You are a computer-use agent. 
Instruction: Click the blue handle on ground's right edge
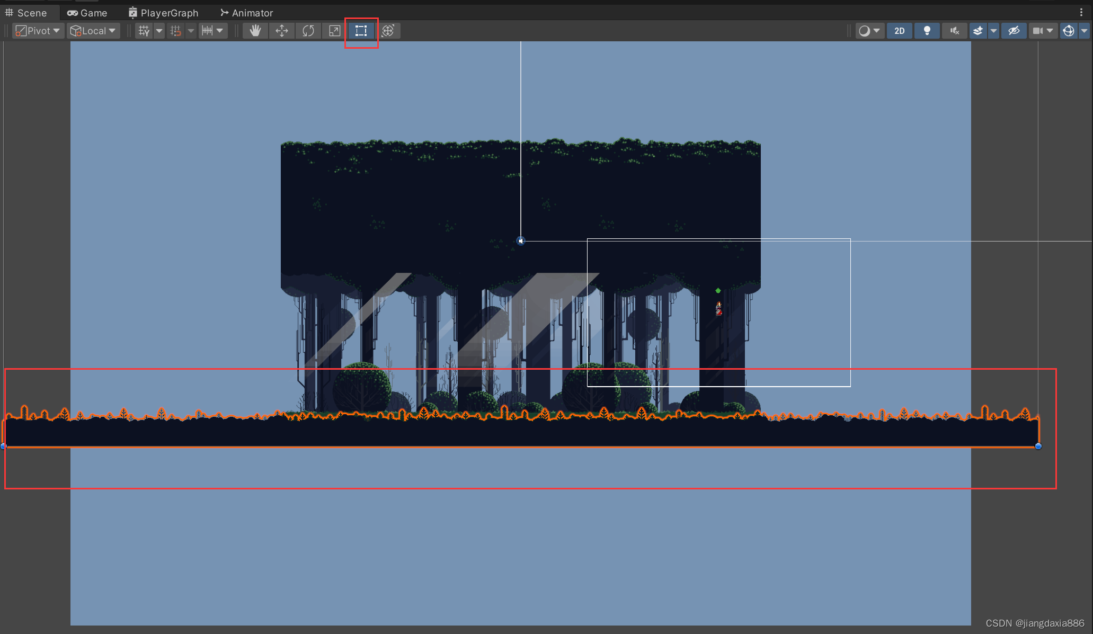pos(1038,446)
